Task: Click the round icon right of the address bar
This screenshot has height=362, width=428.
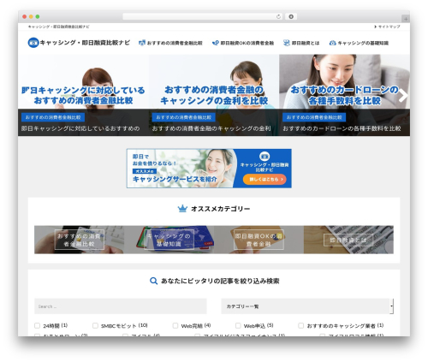Action: [291, 16]
